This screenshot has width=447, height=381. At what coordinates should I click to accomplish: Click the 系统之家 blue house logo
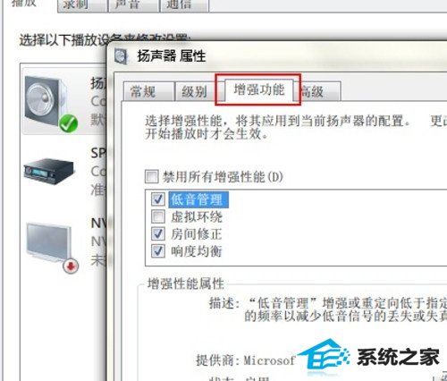coord(324,355)
